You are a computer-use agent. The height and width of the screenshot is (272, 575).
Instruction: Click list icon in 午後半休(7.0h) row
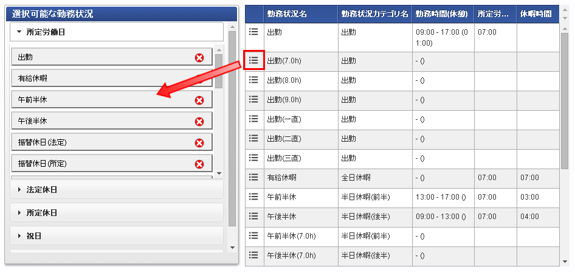click(x=253, y=255)
